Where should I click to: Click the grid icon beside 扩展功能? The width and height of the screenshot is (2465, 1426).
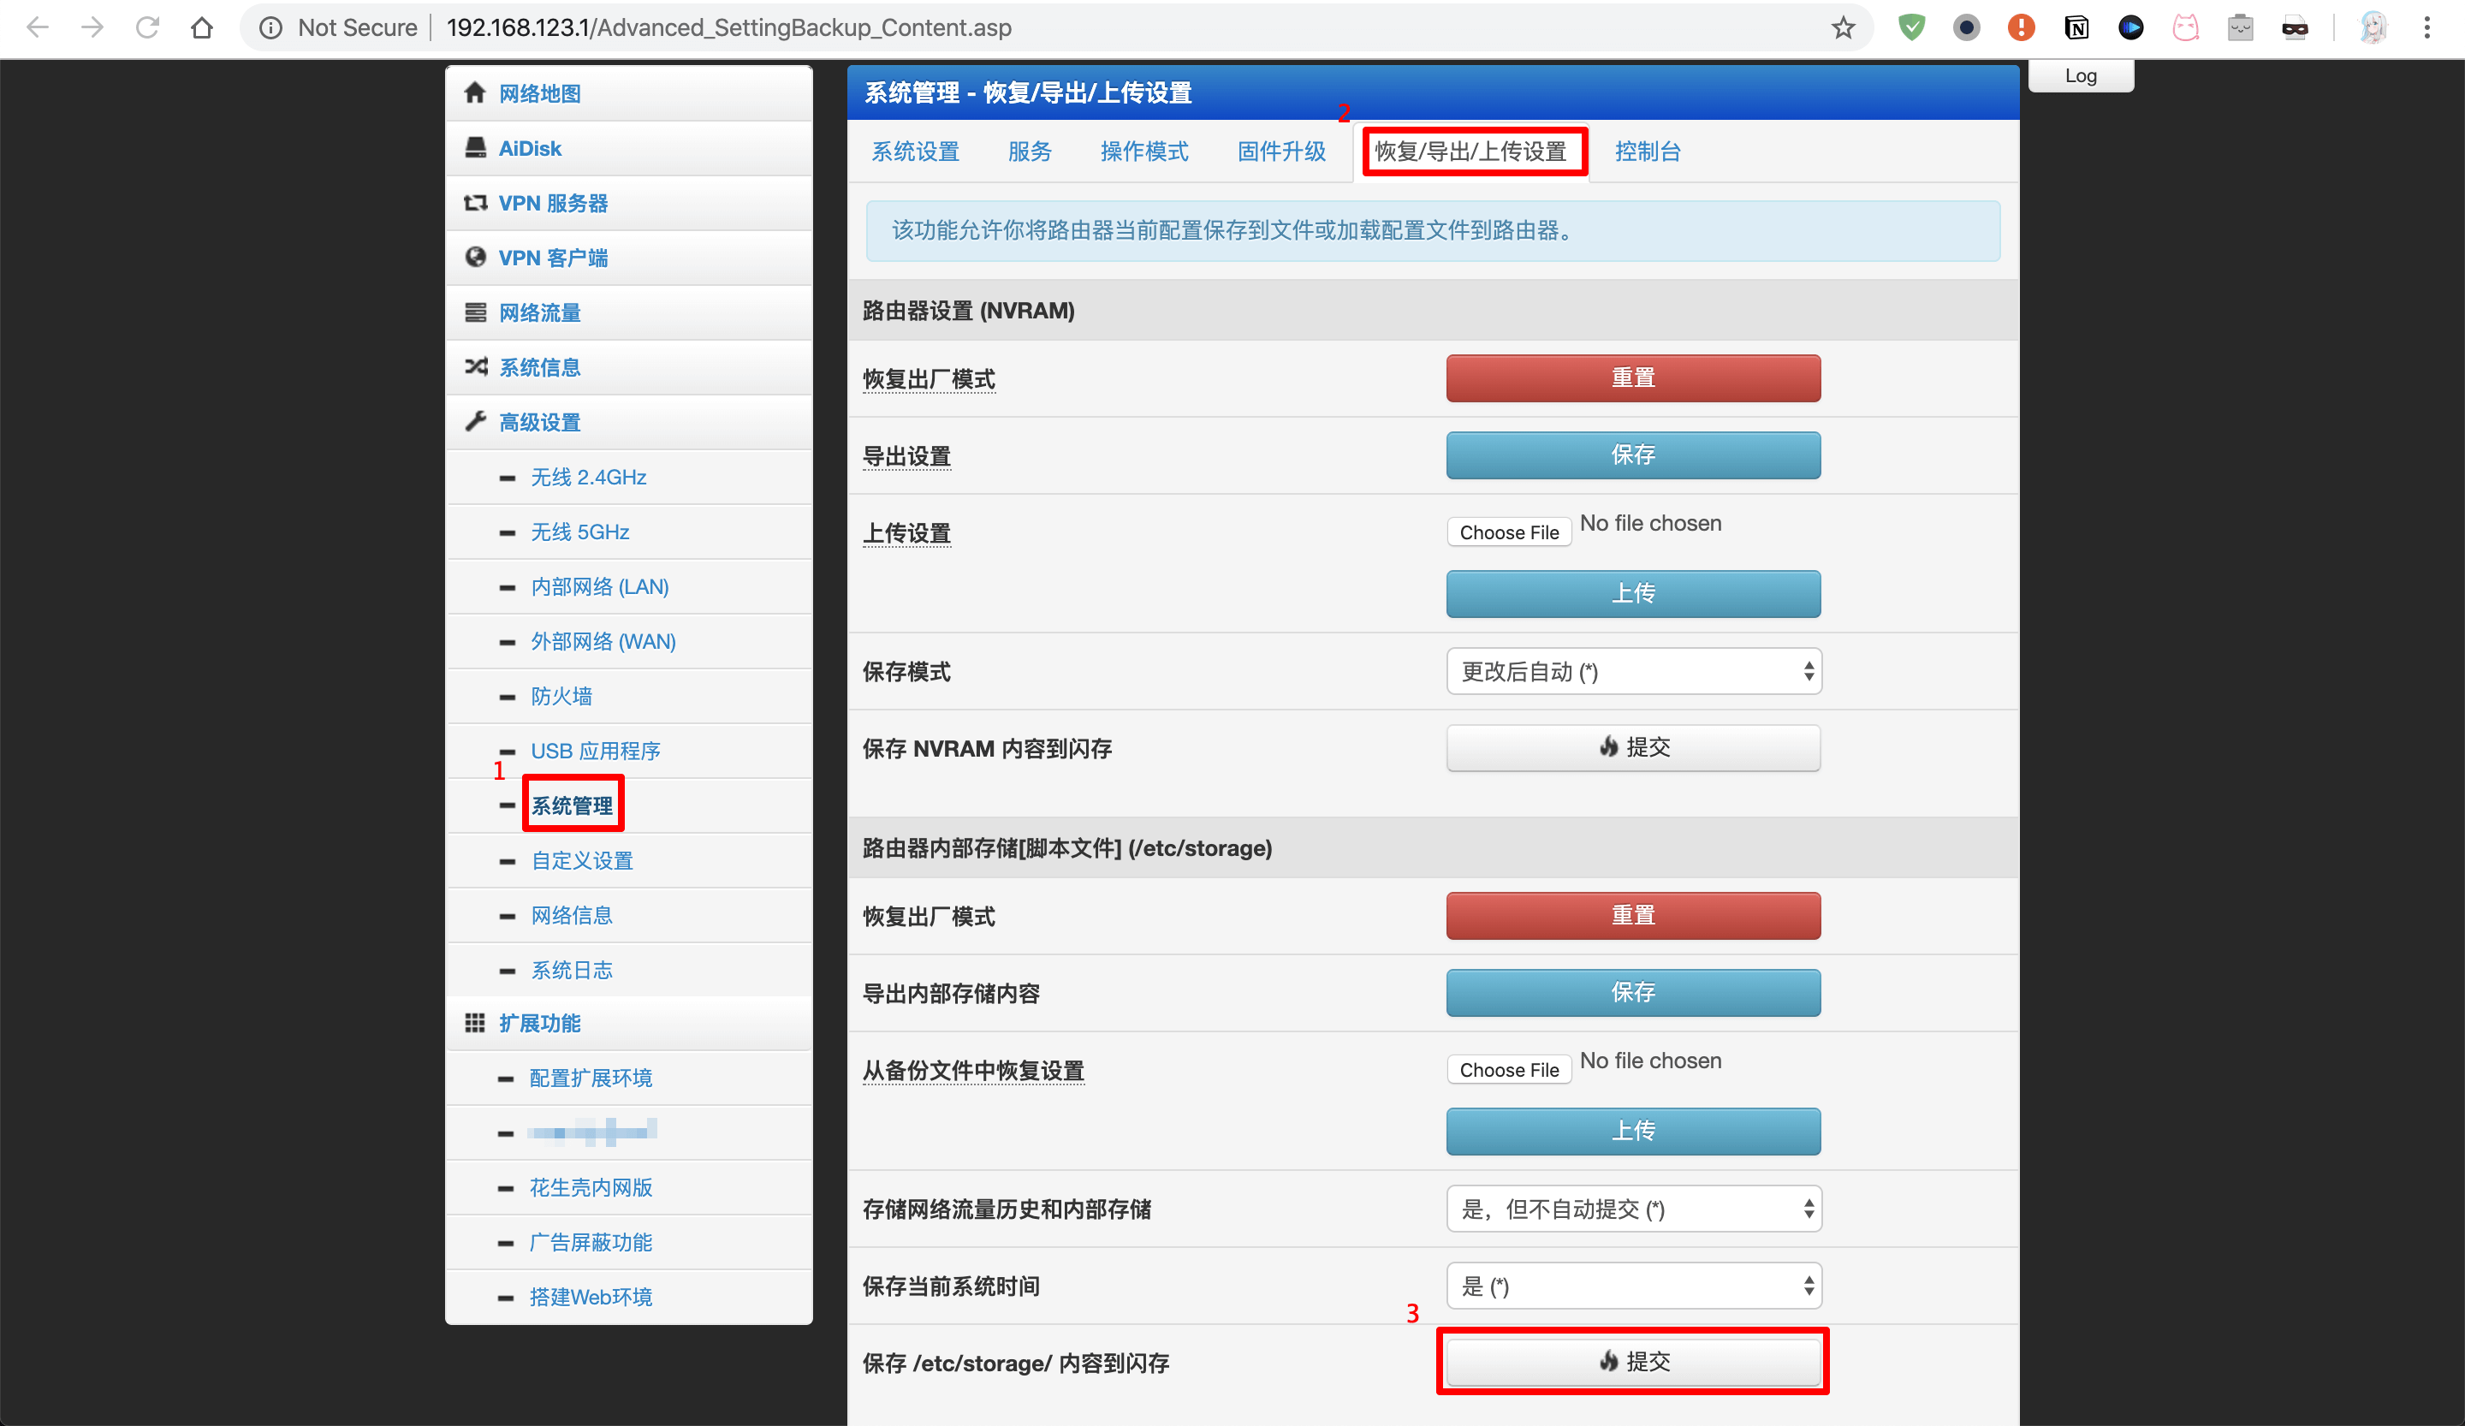[x=475, y=1023]
